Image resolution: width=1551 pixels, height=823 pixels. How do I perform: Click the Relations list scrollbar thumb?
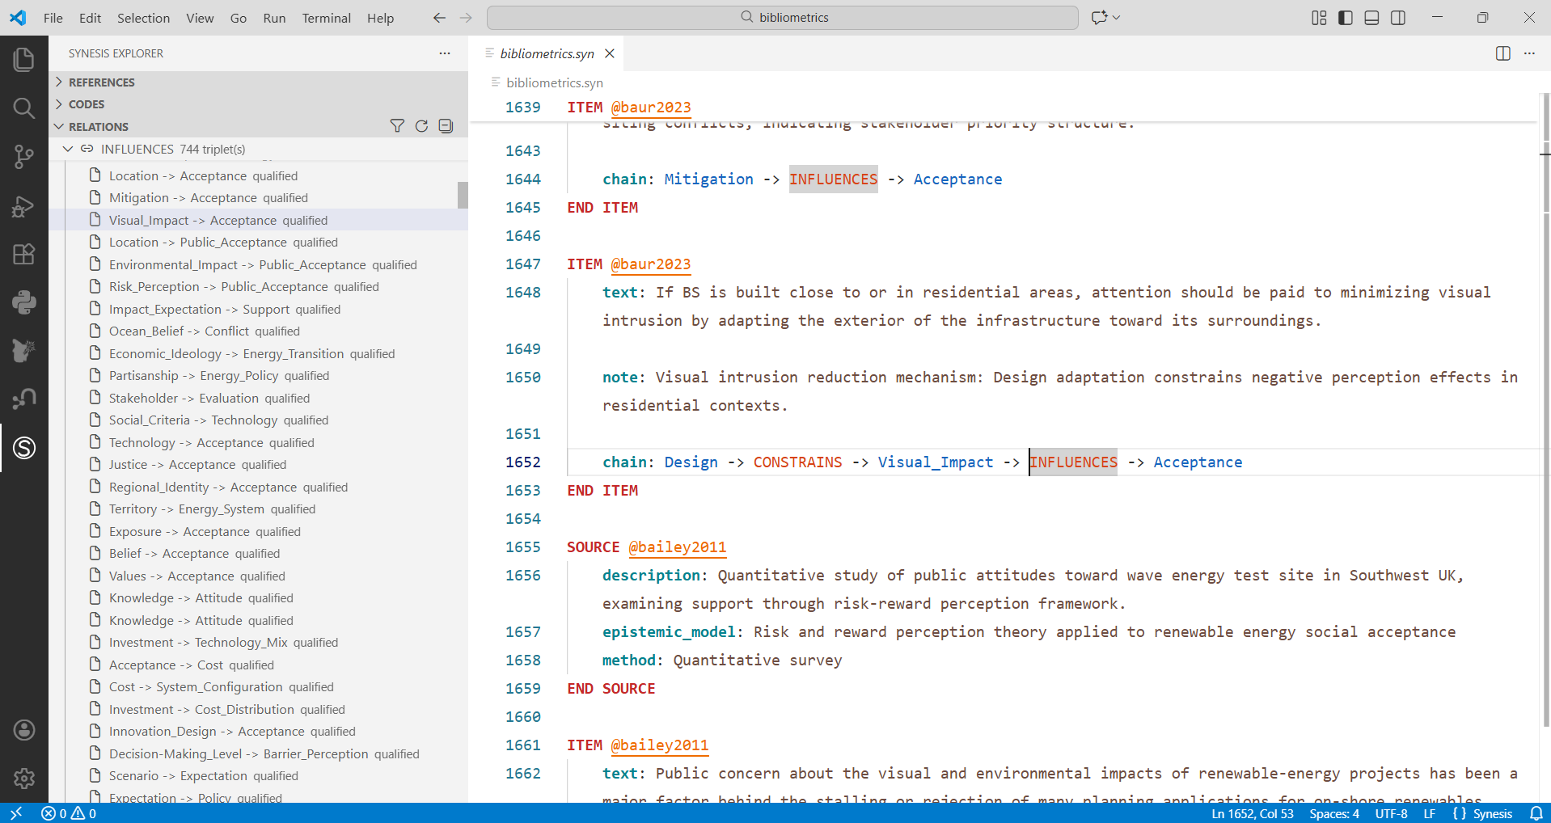coord(463,195)
